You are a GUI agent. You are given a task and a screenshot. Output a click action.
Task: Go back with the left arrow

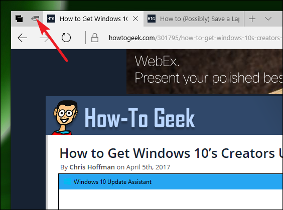(x=23, y=38)
